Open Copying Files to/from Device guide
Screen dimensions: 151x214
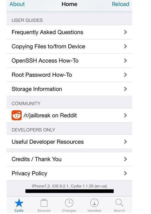[69, 46]
